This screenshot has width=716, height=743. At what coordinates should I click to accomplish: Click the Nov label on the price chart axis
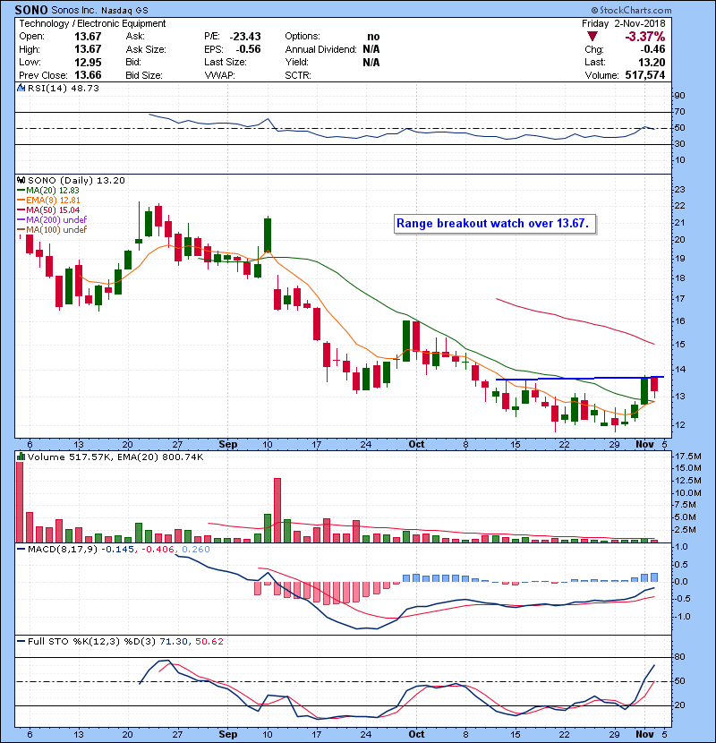(x=644, y=445)
